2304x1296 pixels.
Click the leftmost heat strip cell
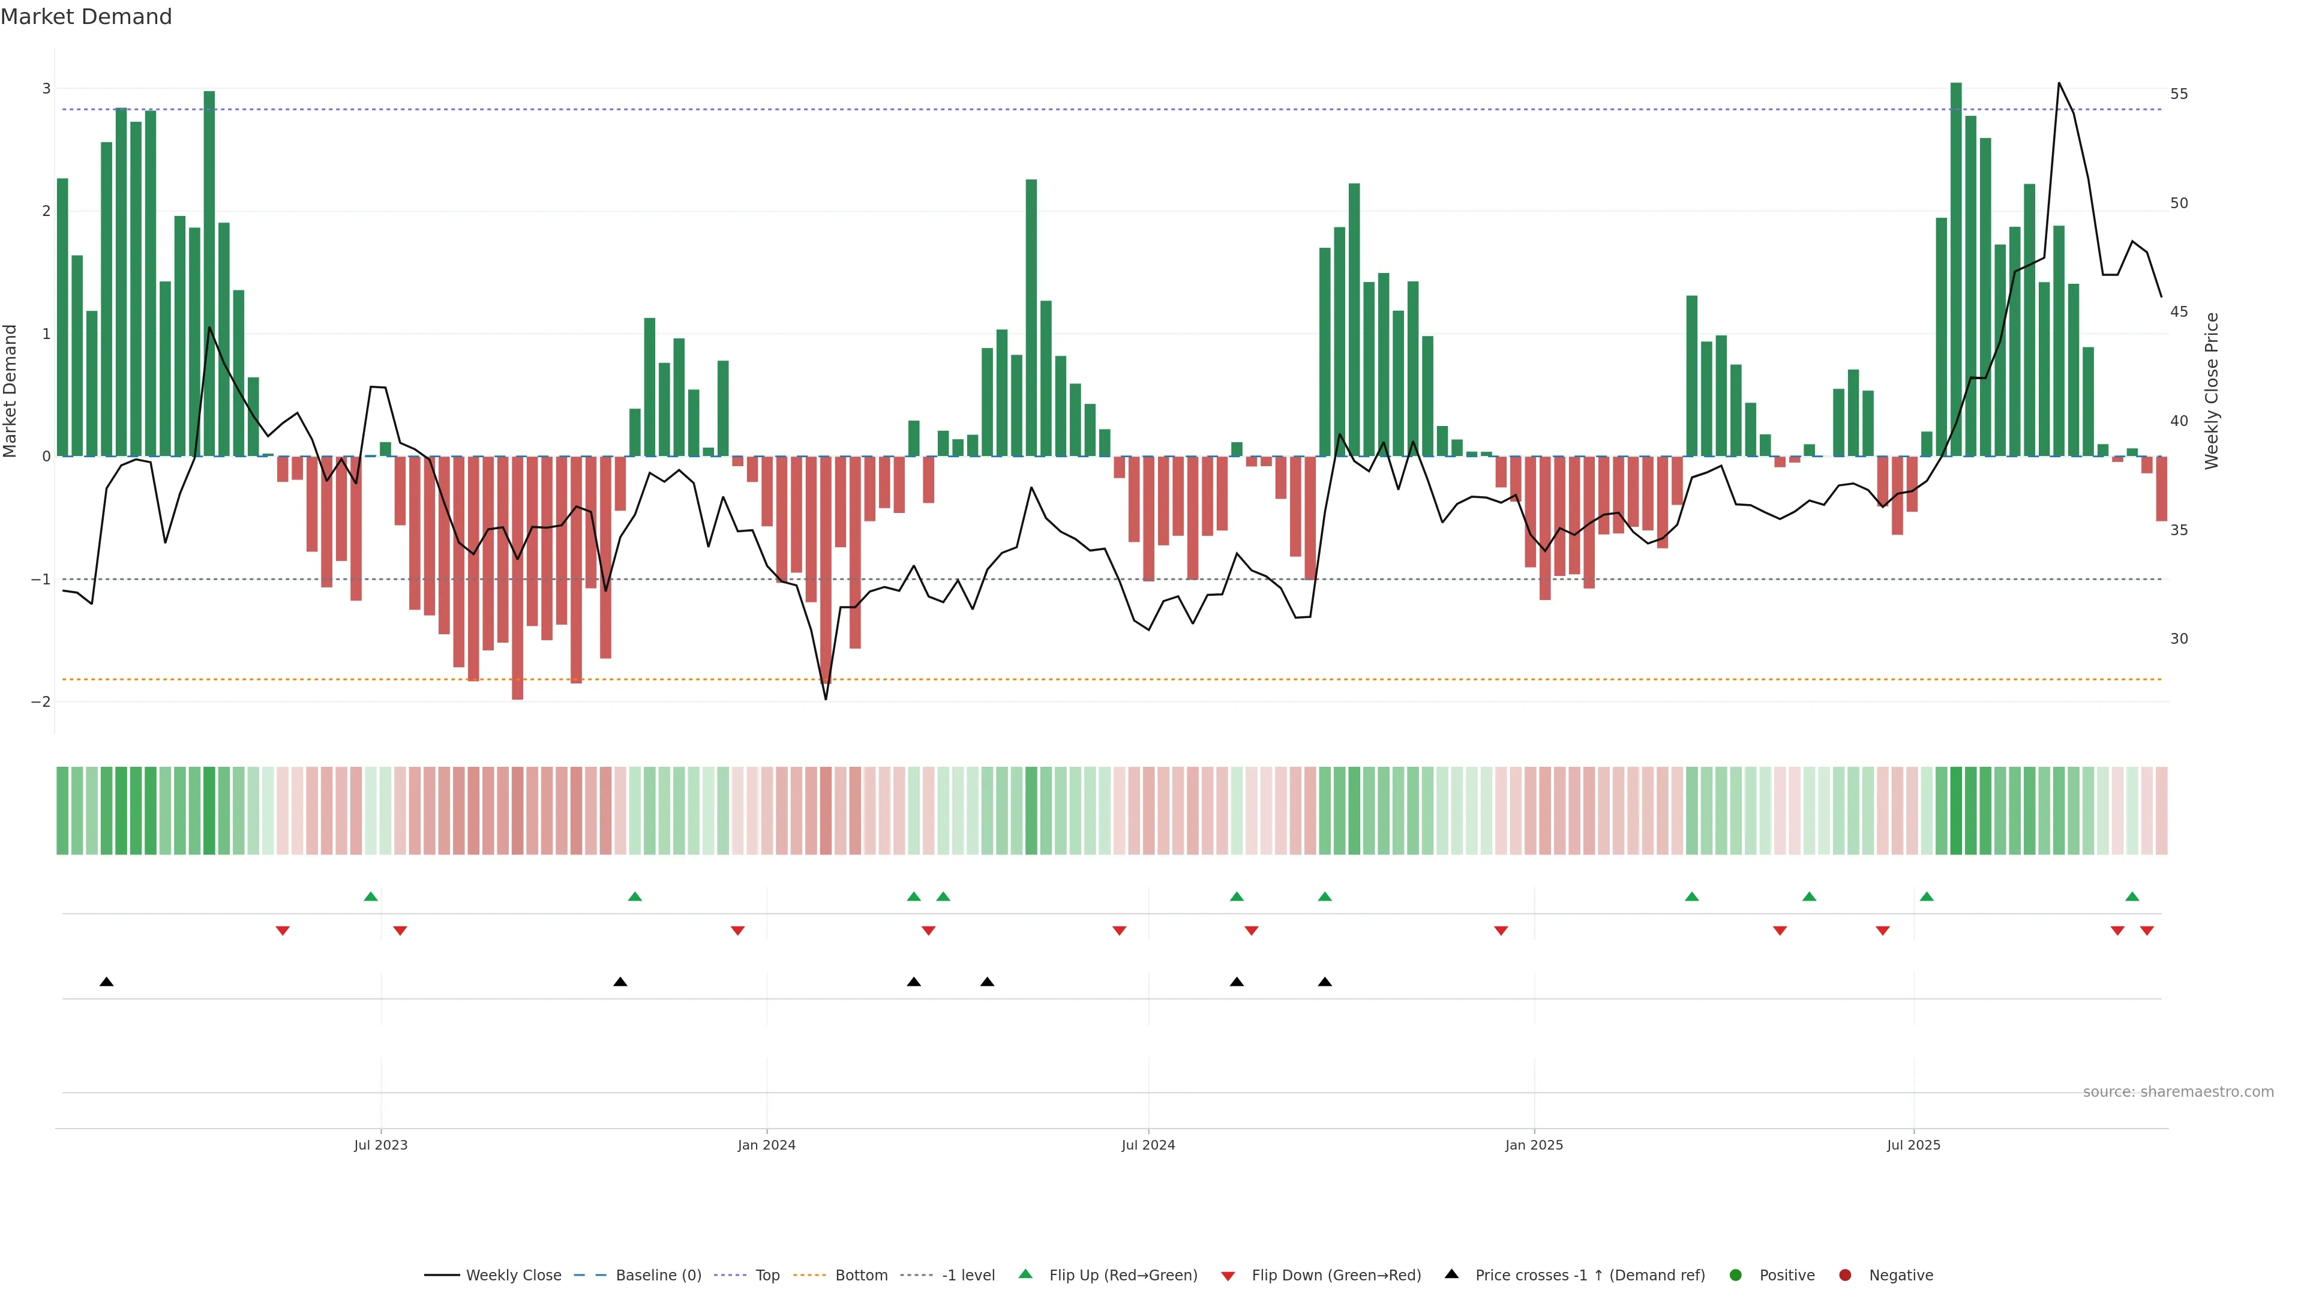pyautogui.click(x=62, y=811)
